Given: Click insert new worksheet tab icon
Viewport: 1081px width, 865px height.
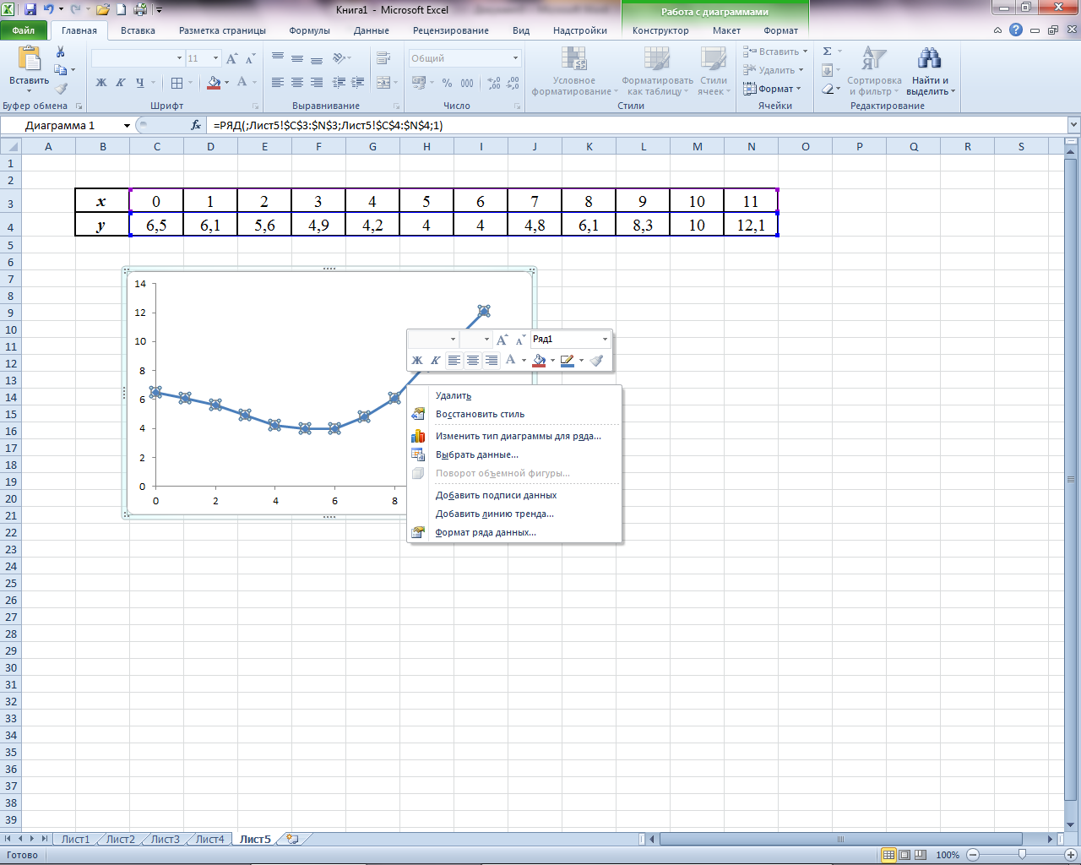Looking at the screenshot, I should point(292,839).
